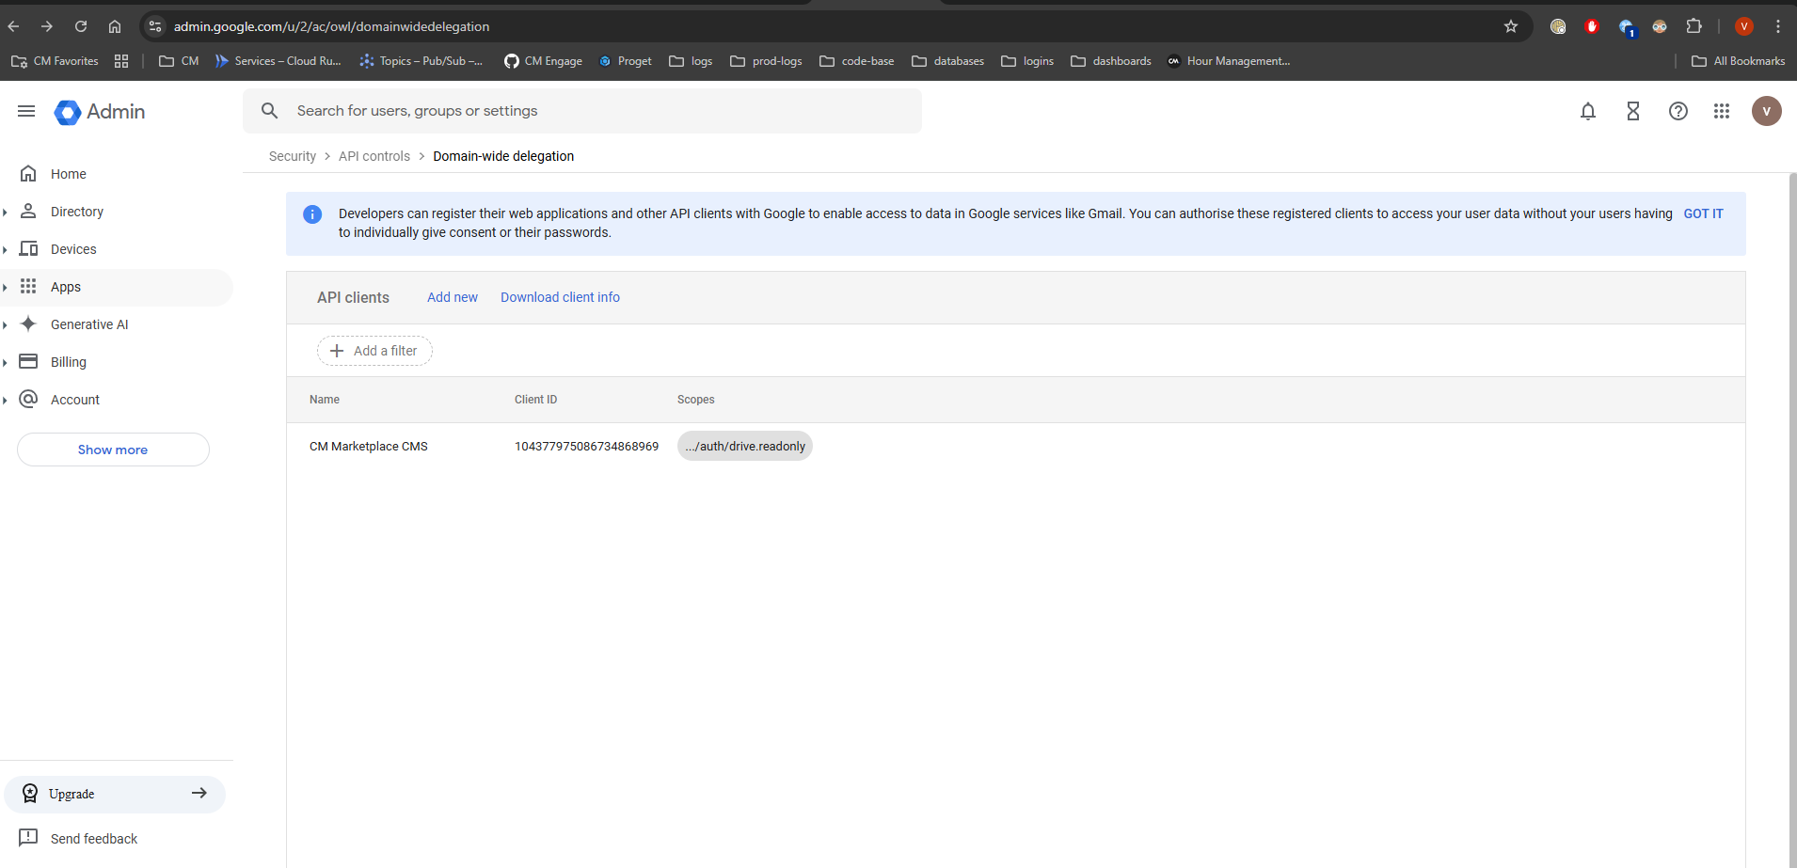
Task: Click the Client ID column header
Action: [535, 400]
